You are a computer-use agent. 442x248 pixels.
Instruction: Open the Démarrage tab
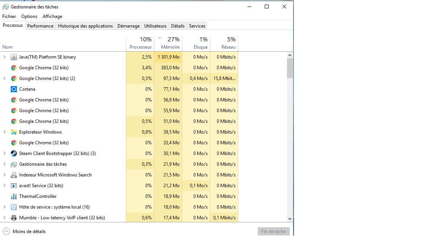click(x=129, y=26)
